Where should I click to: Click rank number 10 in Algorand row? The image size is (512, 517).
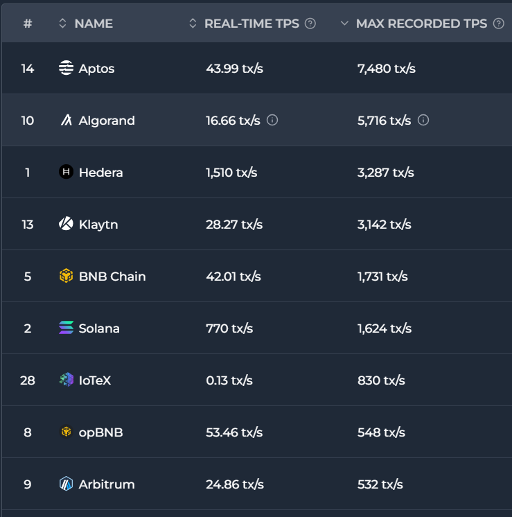(28, 121)
